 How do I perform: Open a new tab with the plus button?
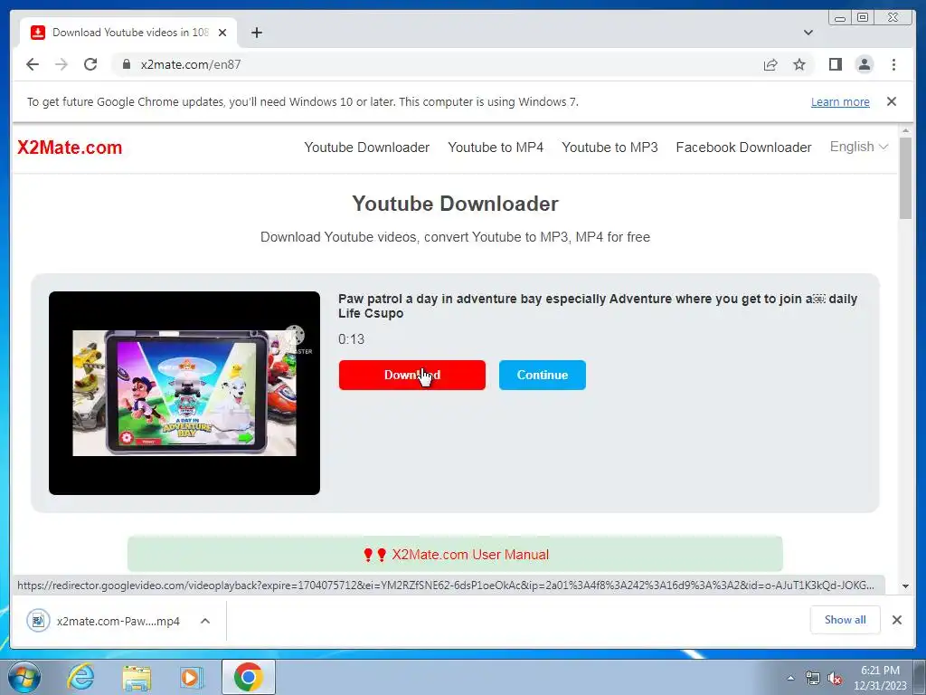(x=256, y=33)
